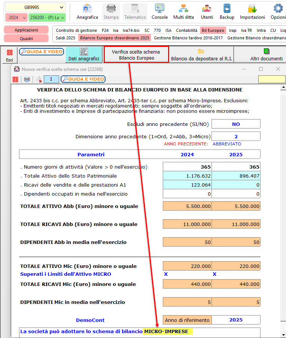Open the Irap menu item
286x338 pixels.
pos(232,30)
